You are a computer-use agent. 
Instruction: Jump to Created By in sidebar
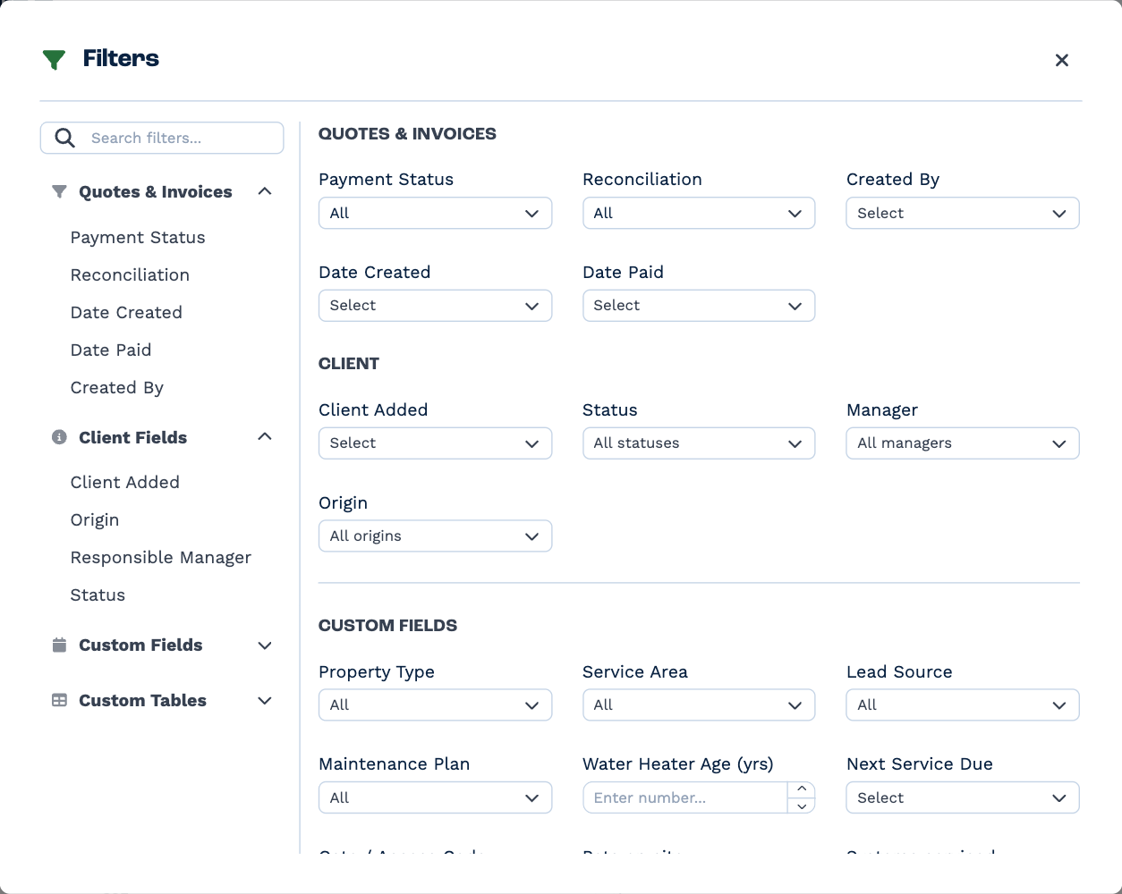(117, 388)
